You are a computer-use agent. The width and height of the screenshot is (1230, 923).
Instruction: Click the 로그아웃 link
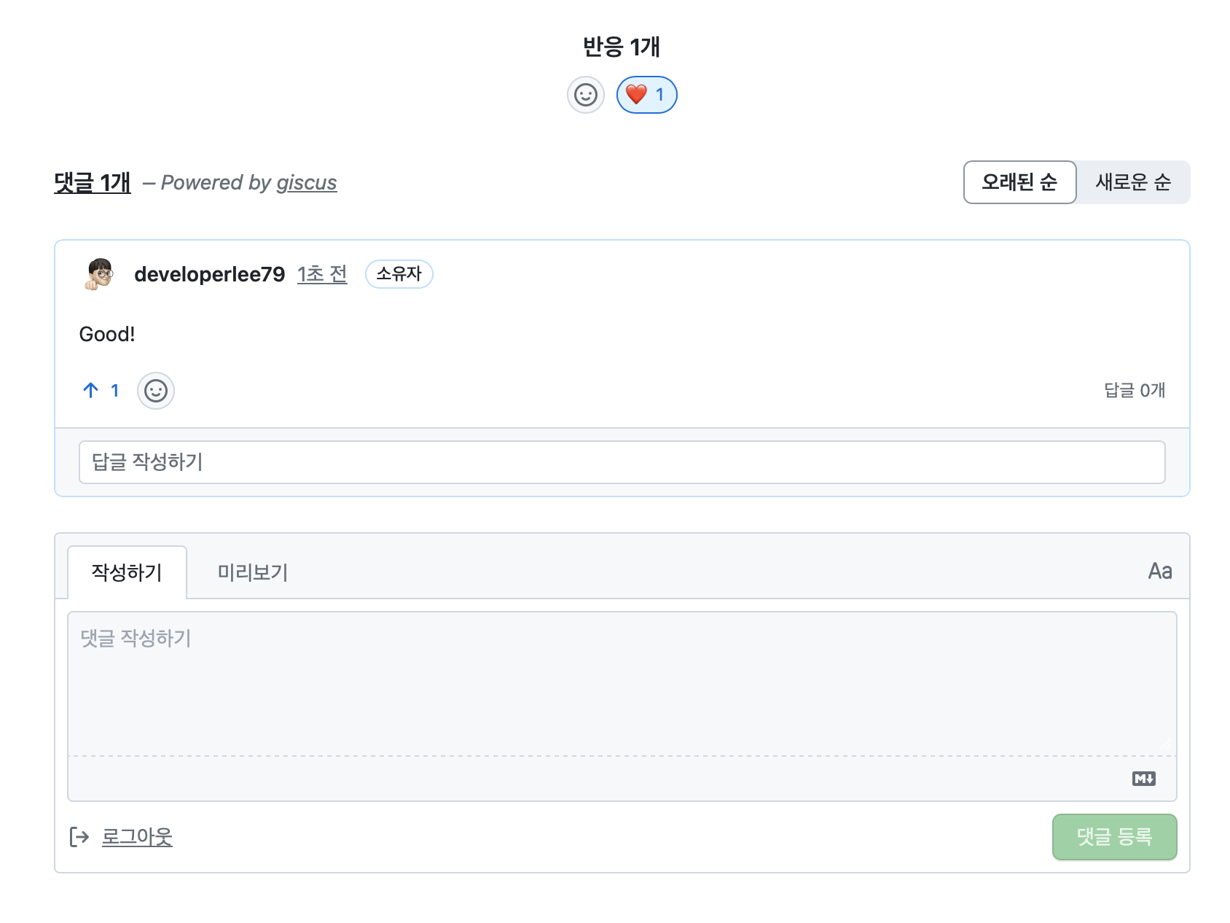click(x=137, y=836)
